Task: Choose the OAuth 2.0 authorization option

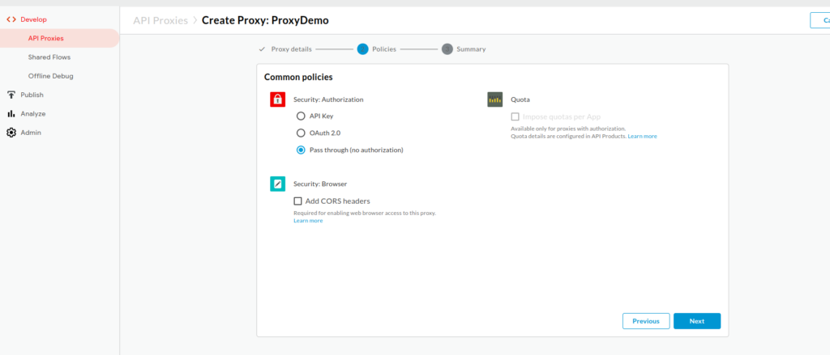Action: pos(301,133)
